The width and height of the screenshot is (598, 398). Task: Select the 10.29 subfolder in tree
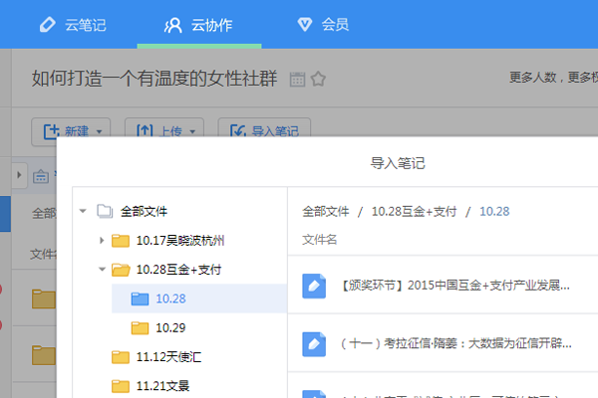170,327
